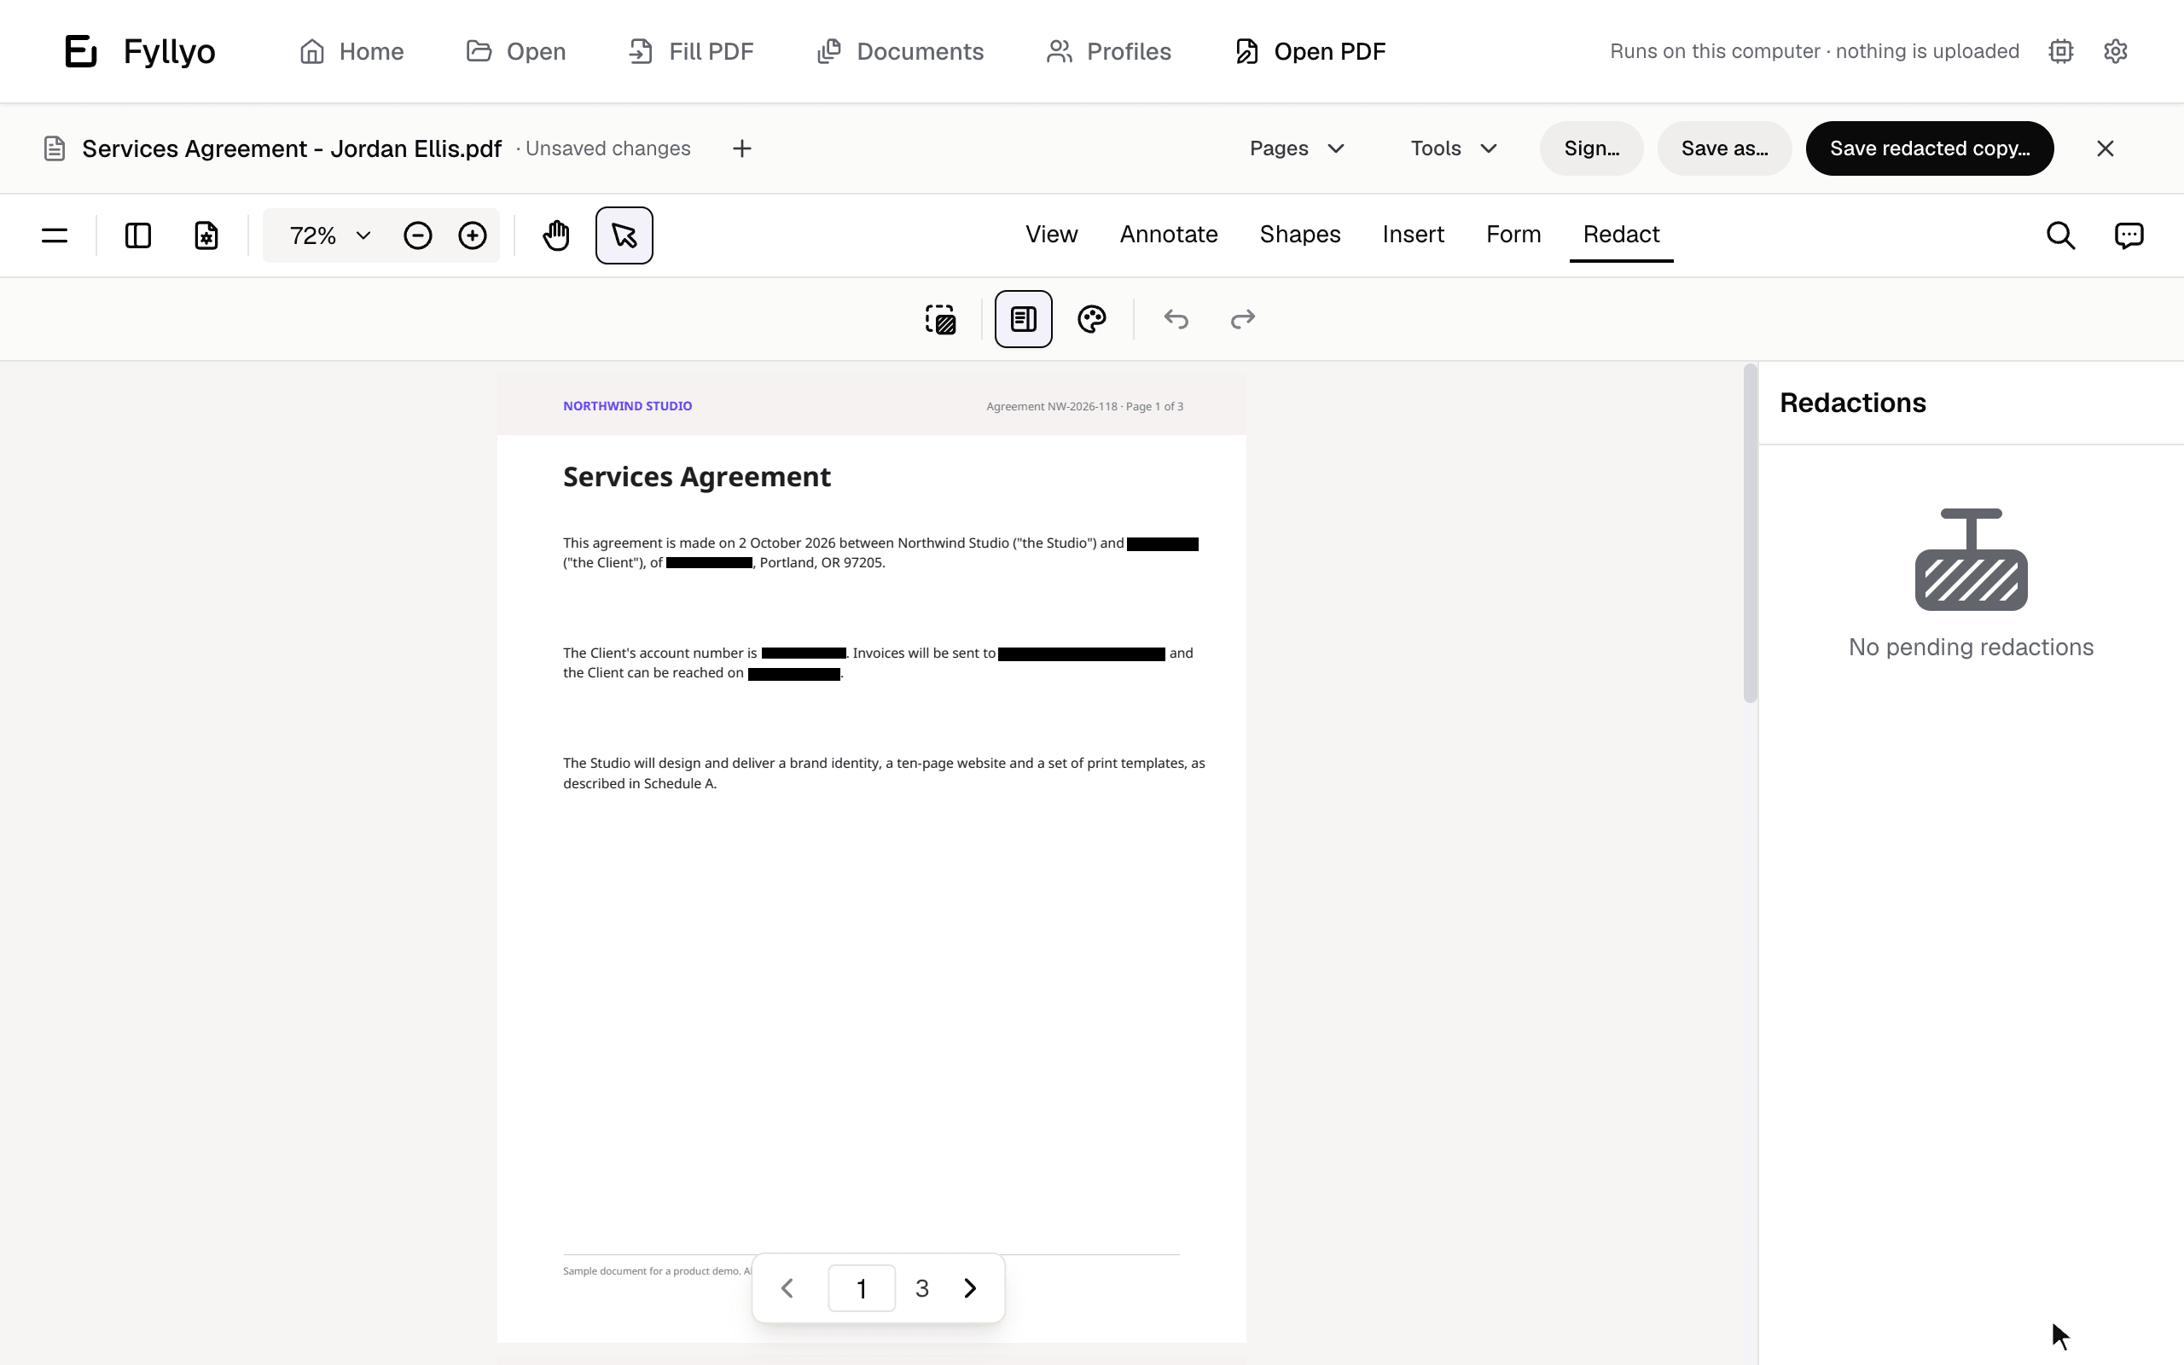
Task: Expand the Tools dropdown menu
Action: coord(1454,148)
